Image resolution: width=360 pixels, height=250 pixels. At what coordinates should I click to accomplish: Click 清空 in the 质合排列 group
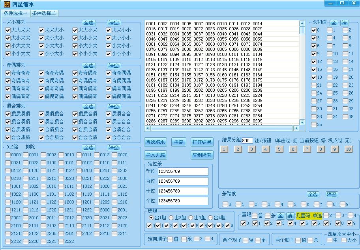(x=114, y=107)
